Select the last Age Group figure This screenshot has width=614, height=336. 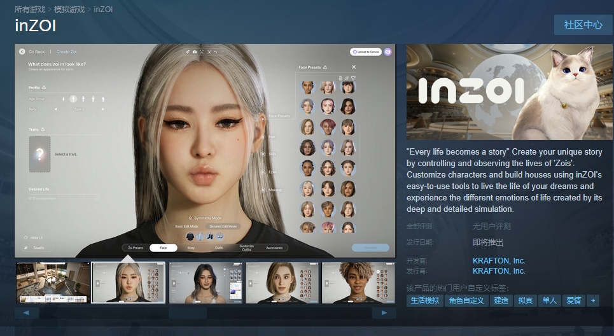pyautogui.click(x=103, y=99)
